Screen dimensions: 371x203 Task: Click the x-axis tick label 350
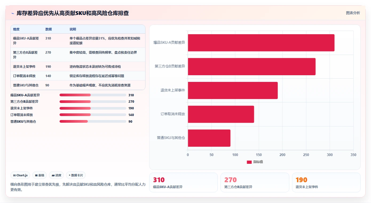point(353,155)
